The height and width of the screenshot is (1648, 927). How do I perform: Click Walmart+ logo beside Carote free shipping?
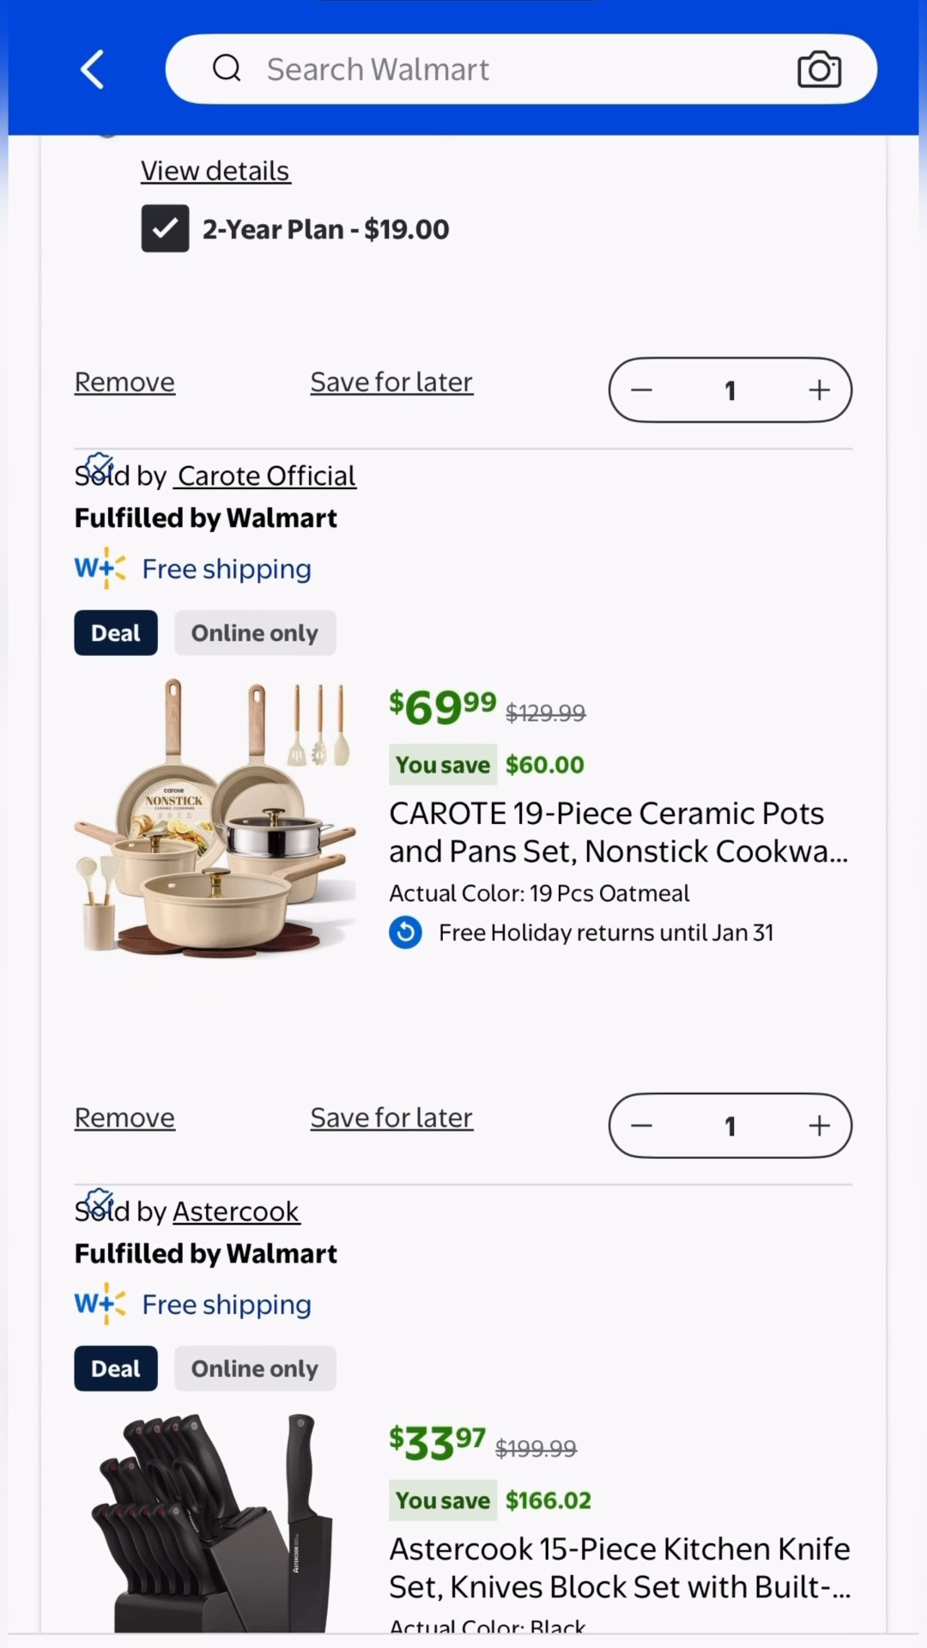point(100,568)
